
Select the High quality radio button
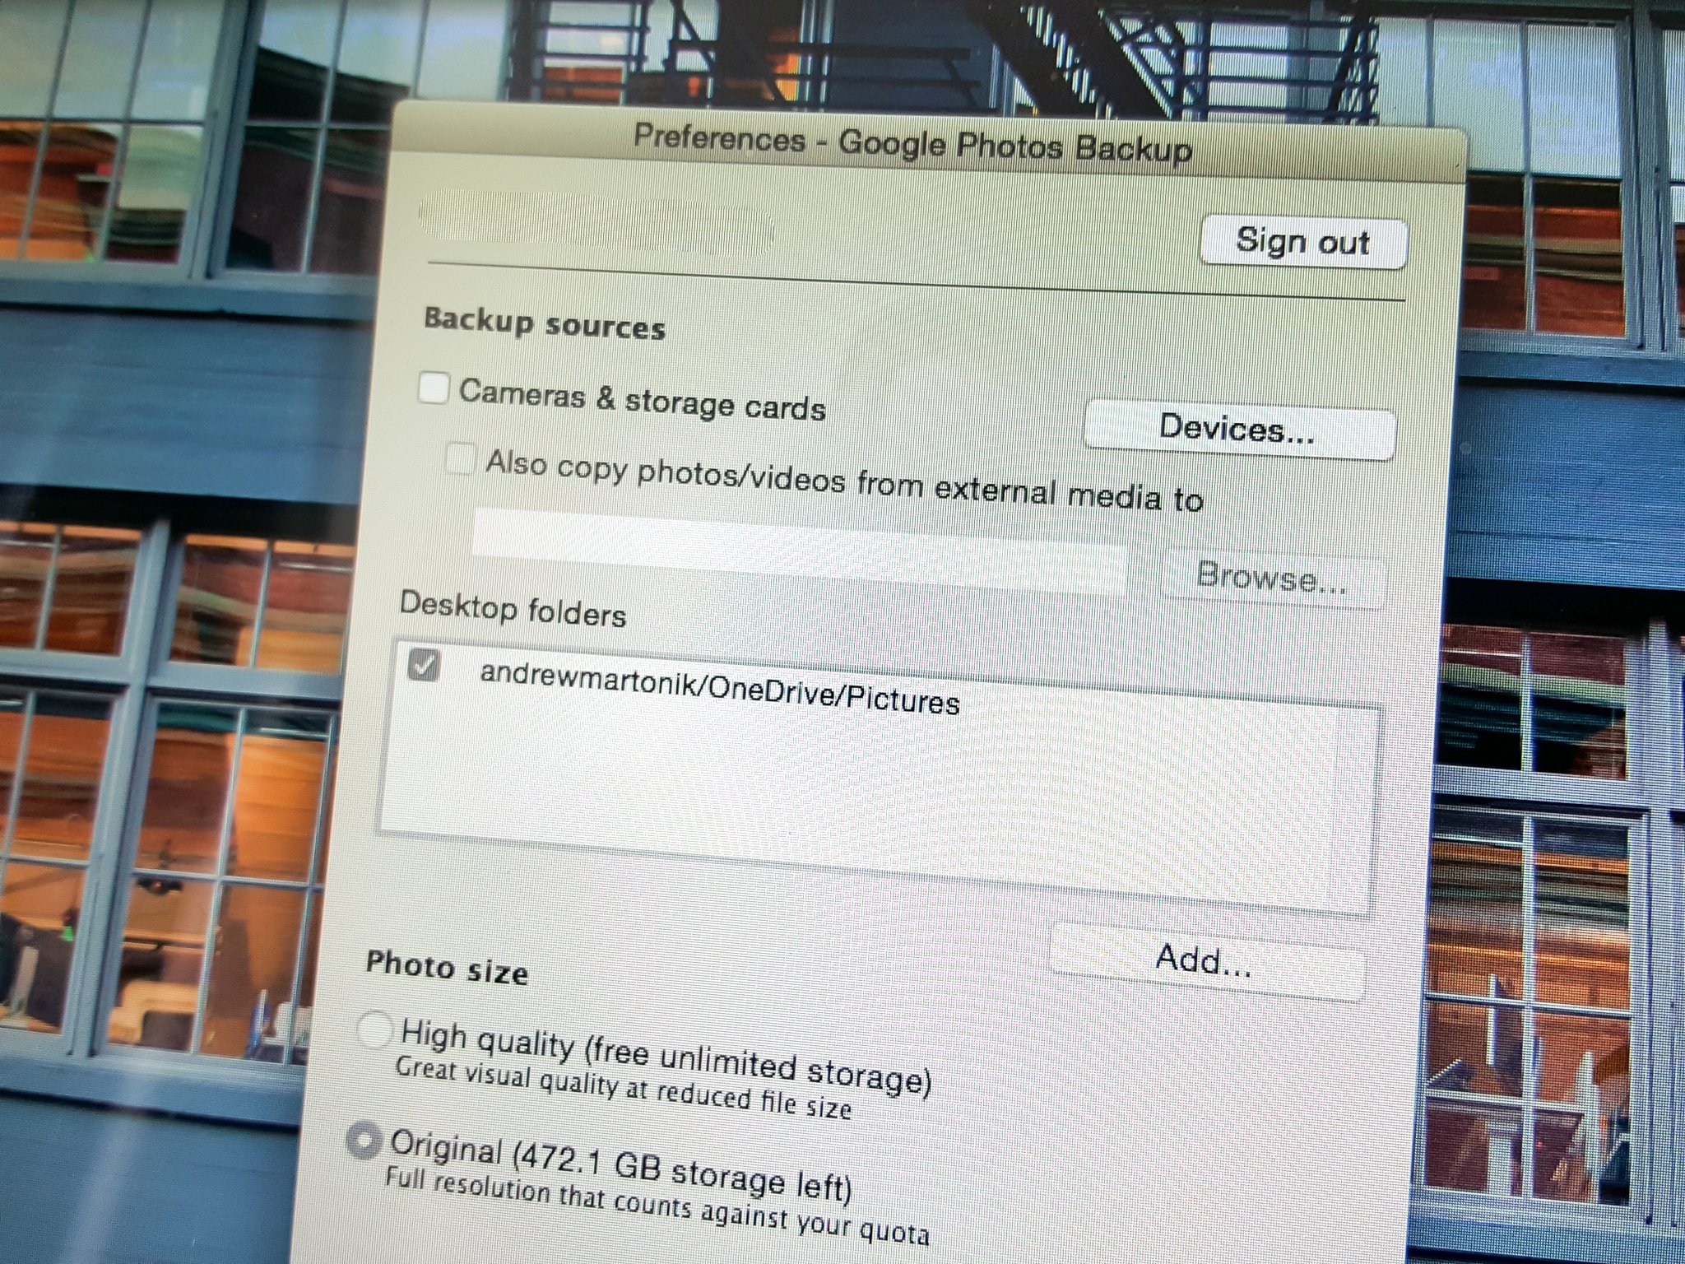pos(373,1030)
